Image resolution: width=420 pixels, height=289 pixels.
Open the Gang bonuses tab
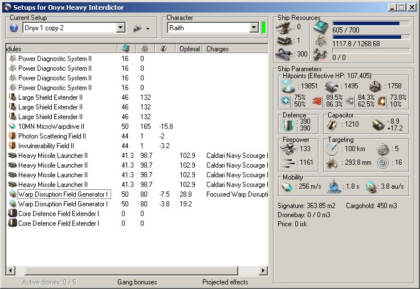tap(137, 282)
